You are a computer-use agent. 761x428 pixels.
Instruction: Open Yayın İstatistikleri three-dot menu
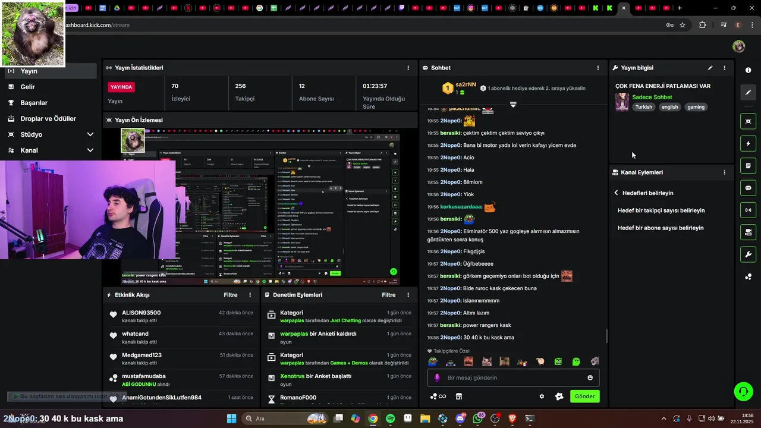pos(408,68)
